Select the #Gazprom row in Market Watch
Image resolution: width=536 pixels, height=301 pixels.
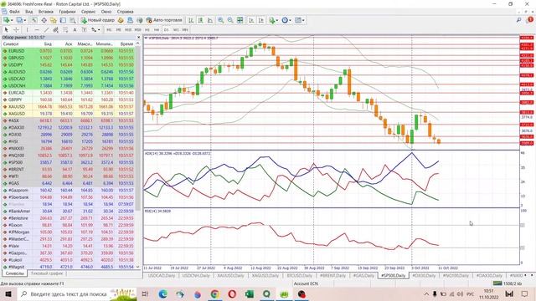[69, 190]
